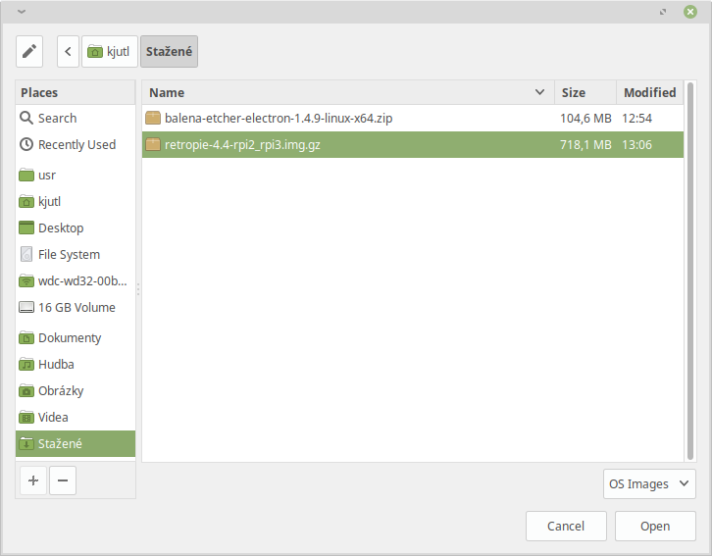712x556 pixels.
Task: Open Desktop in Places sidebar
Action: (x=76, y=227)
